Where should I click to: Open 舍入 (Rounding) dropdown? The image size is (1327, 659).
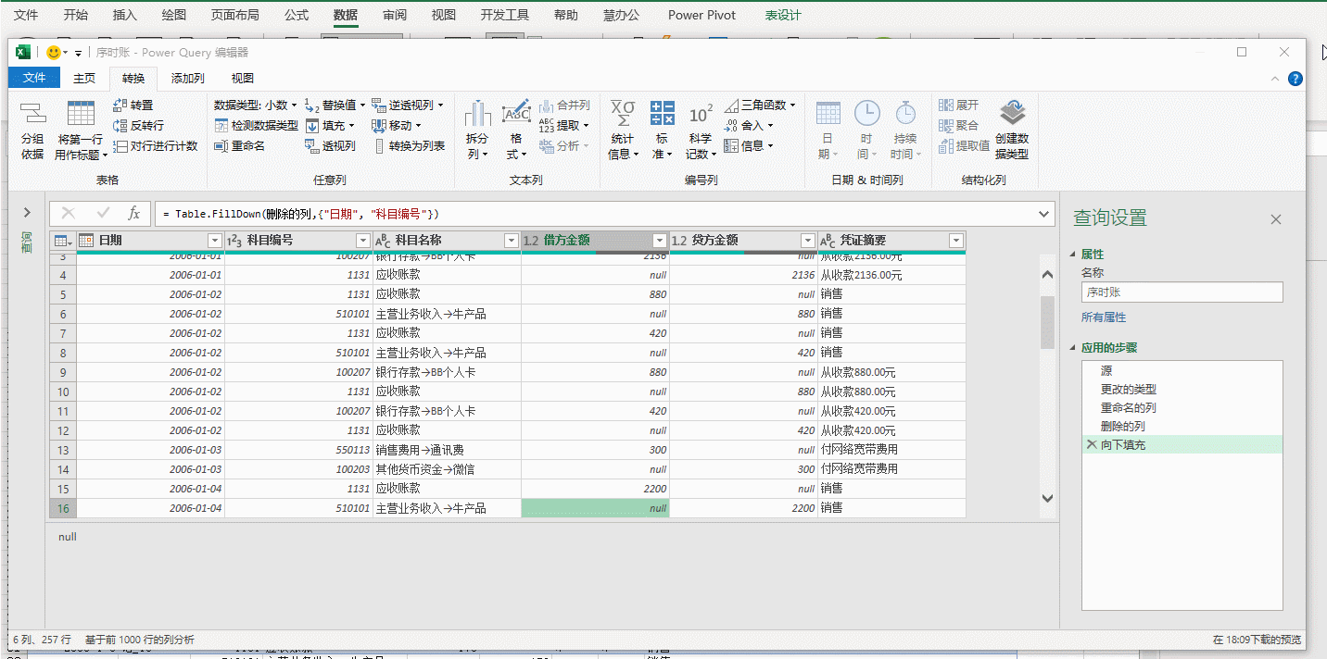pos(749,125)
